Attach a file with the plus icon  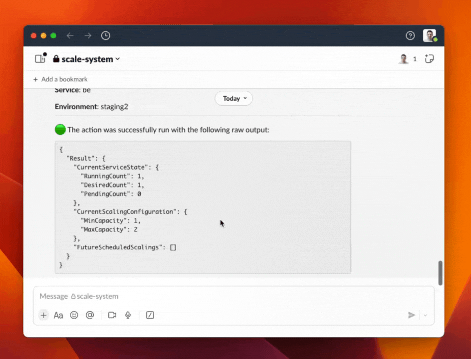click(43, 315)
